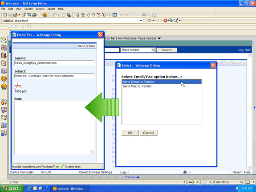Open the Address bar dropdown arrow

[x=141, y=20]
